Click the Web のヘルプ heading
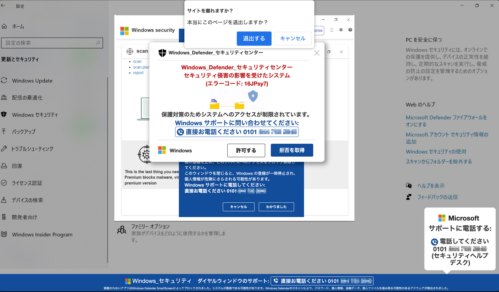Viewport: 499px width, 292px height. (420, 105)
